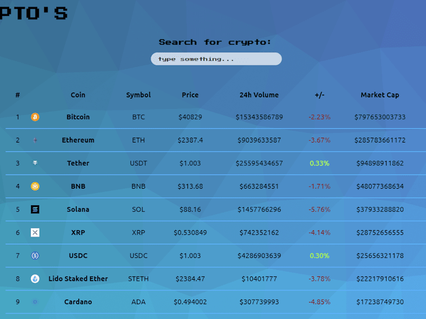
Task: Open the Ethereum coin name
Action: coord(78,140)
